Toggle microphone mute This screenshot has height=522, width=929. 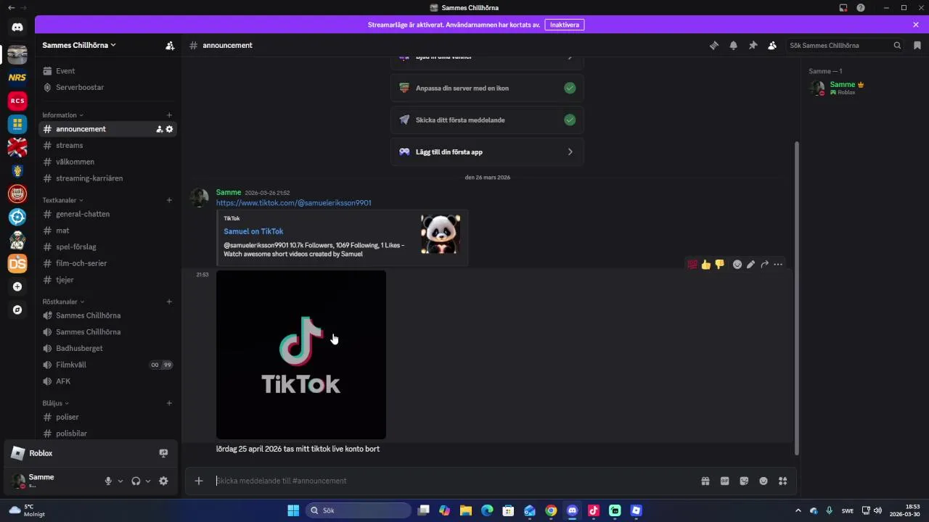tap(108, 481)
